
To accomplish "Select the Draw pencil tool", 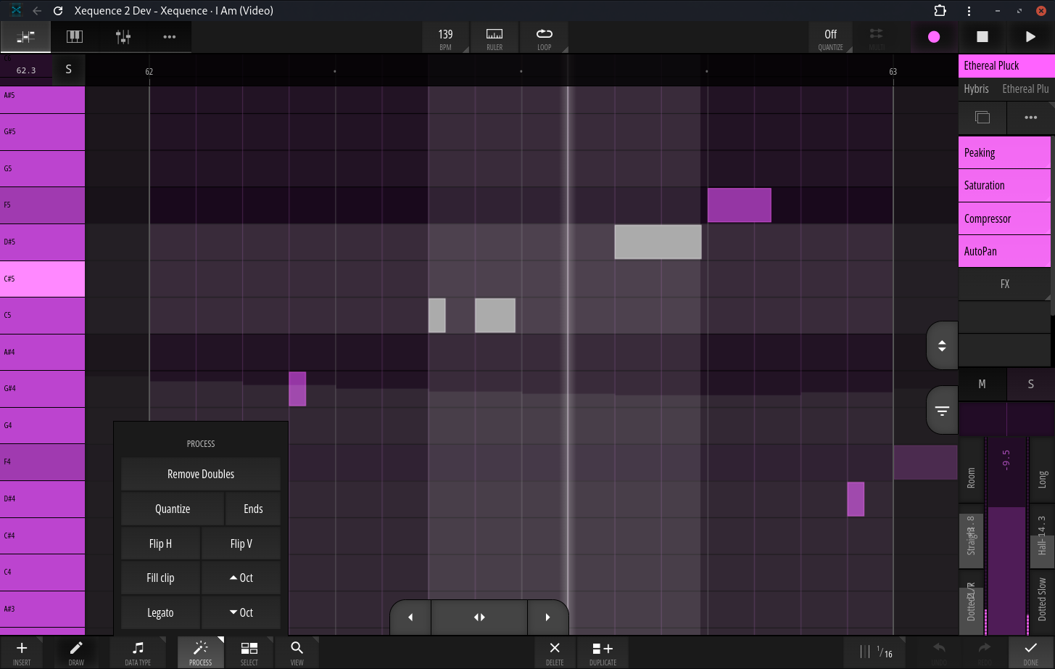I will [x=76, y=652].
